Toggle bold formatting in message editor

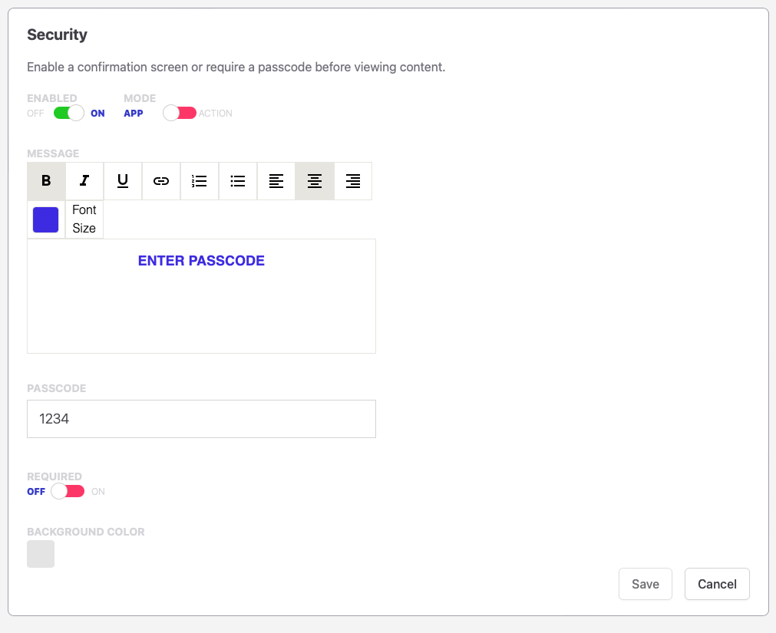(x=46, y=181)
